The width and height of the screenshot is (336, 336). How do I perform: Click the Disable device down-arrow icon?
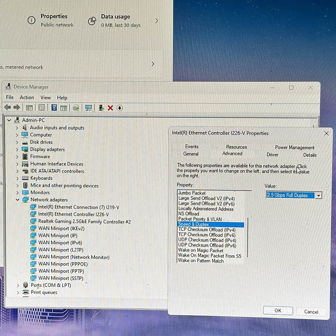pyautogui.click(x=120, y=108)
